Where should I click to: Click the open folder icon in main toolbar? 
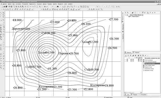coord(4,6)
